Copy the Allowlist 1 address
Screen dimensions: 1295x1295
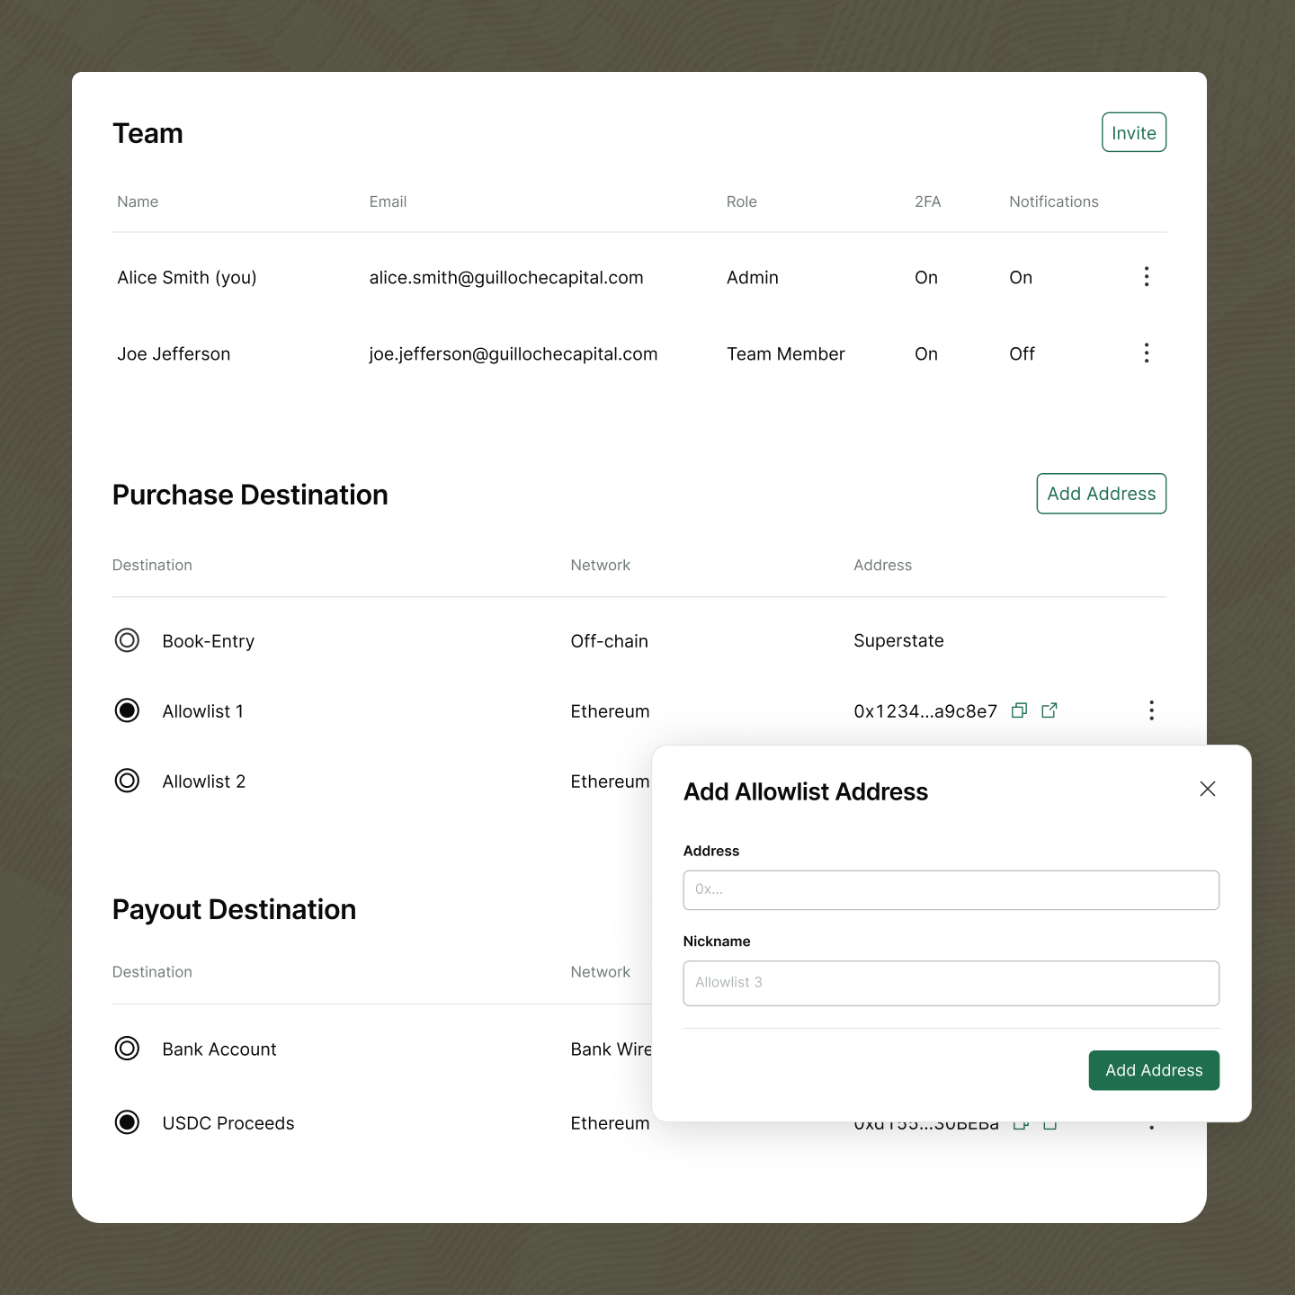(x=1019, y=710)
